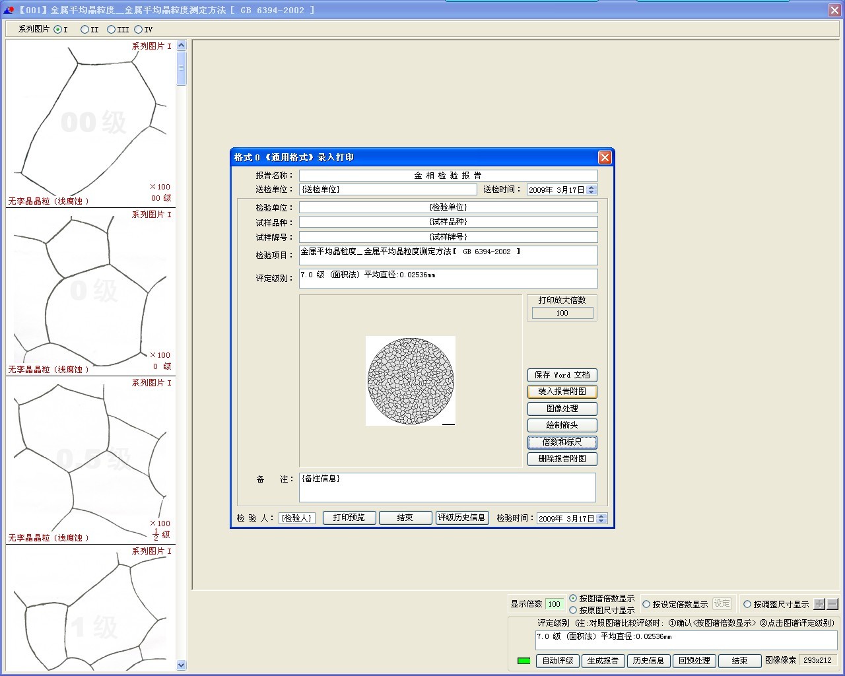This screenshot has width=845, height=676.
Task: Open the 检验时间 date stepper
Action: tap(601, 519)
